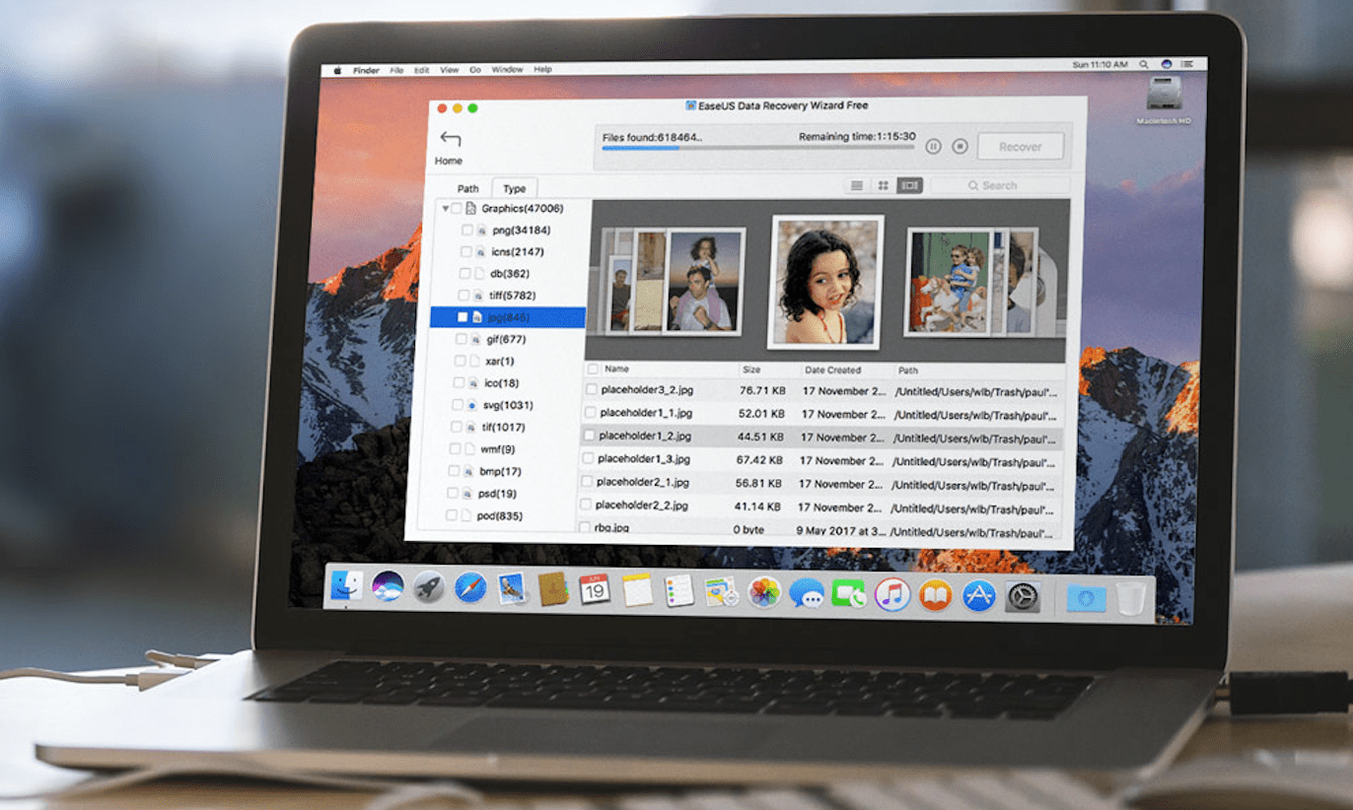
Task: Switch to grid thumbnail view
Action: 884,185
